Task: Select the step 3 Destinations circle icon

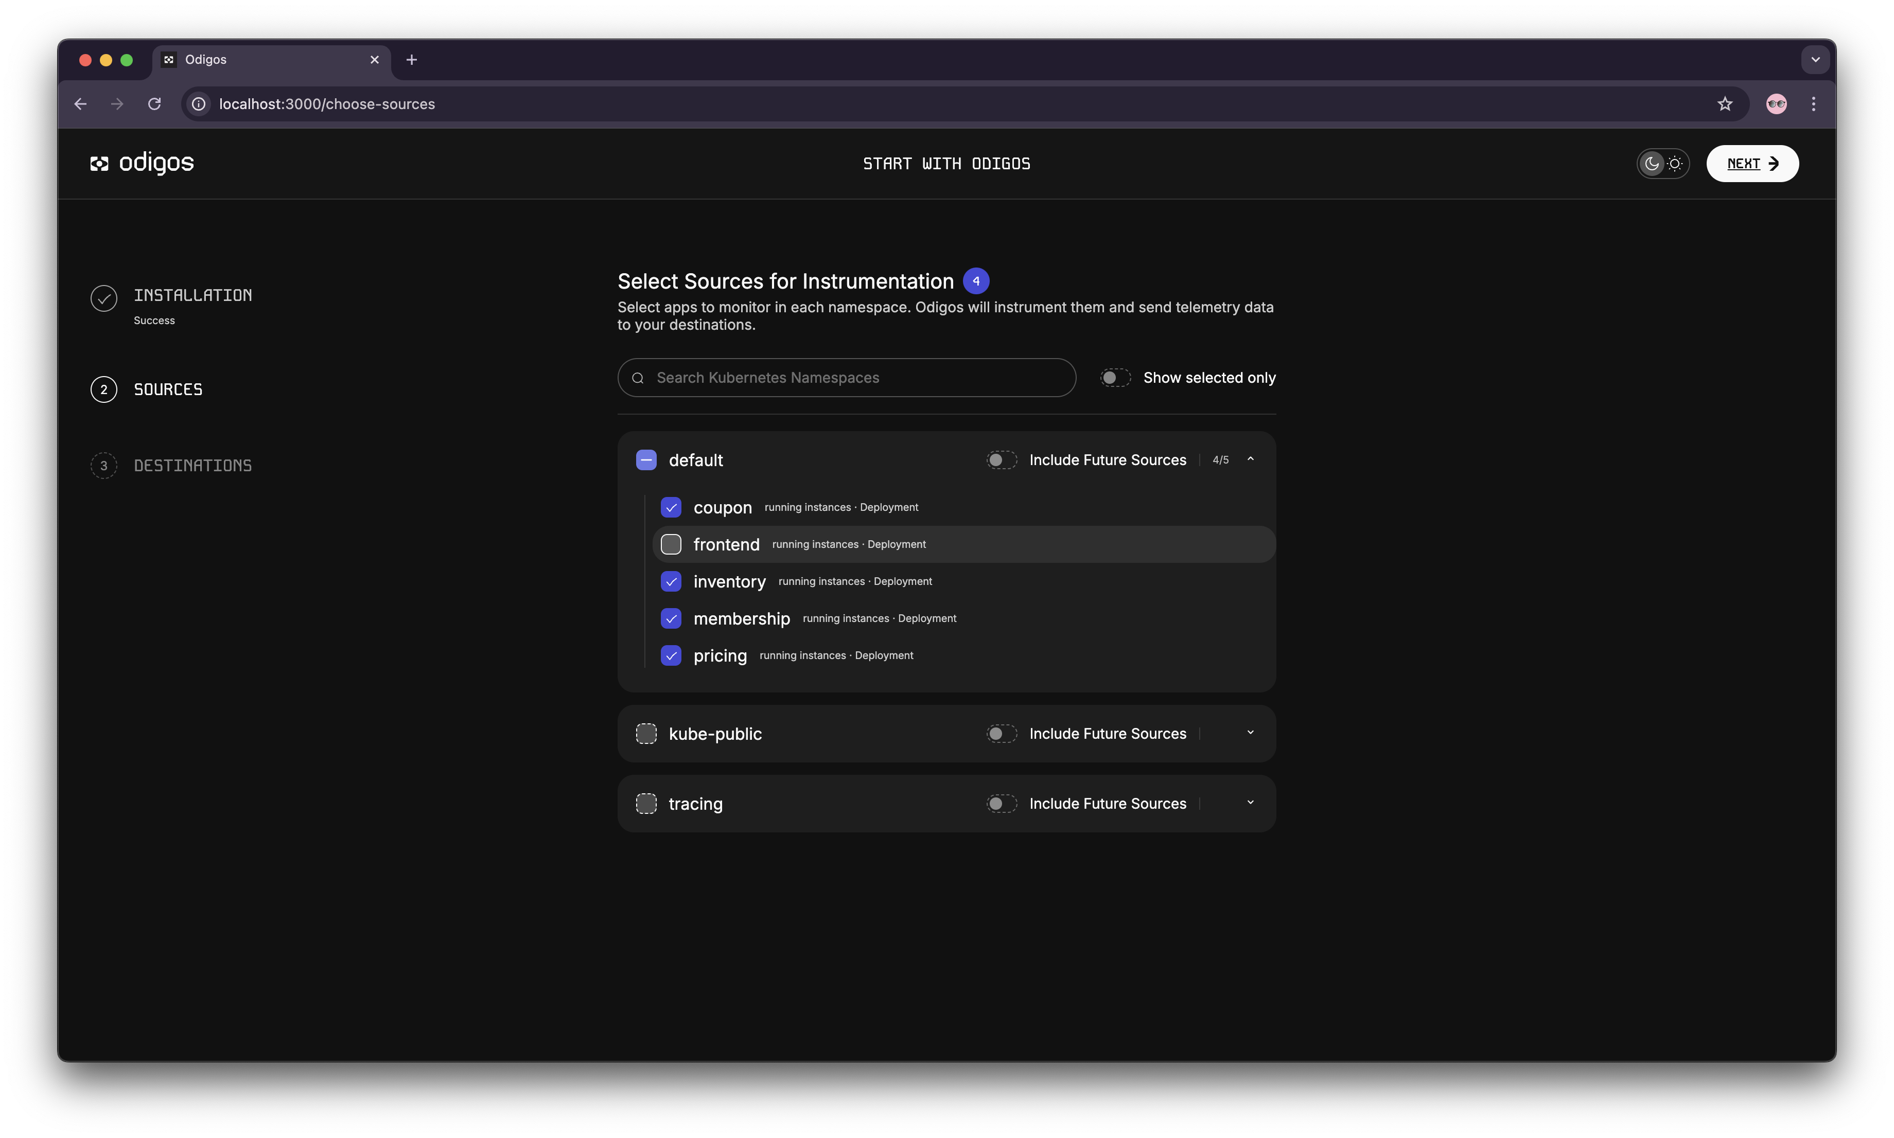Action: (103, 465)
